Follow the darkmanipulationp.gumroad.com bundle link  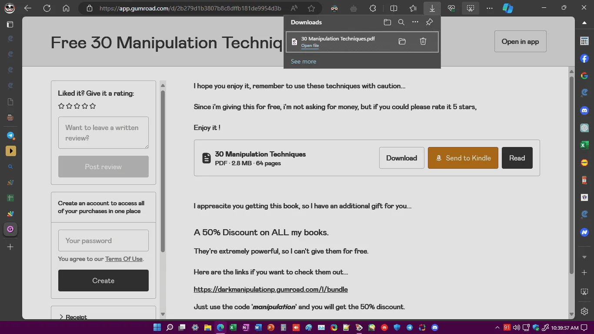tap(271, 289)
